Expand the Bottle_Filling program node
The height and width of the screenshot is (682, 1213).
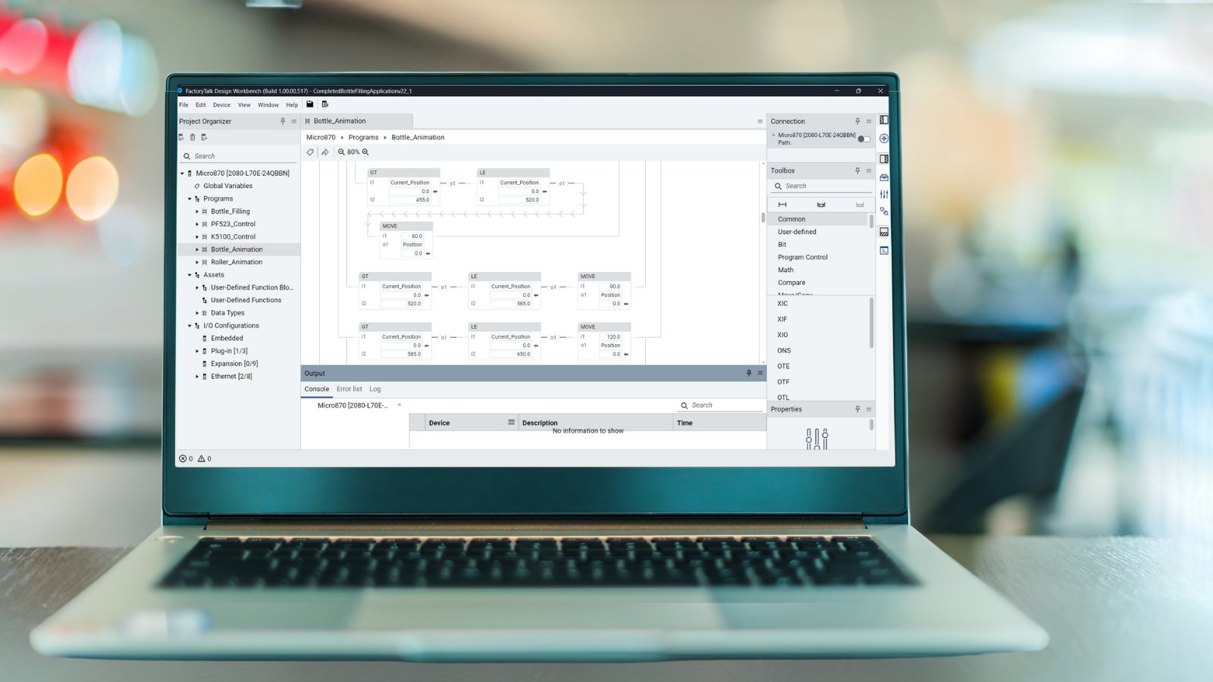click(197, 211)
